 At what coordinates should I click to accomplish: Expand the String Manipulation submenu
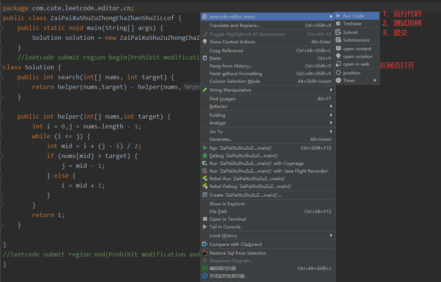pos(230,90)
